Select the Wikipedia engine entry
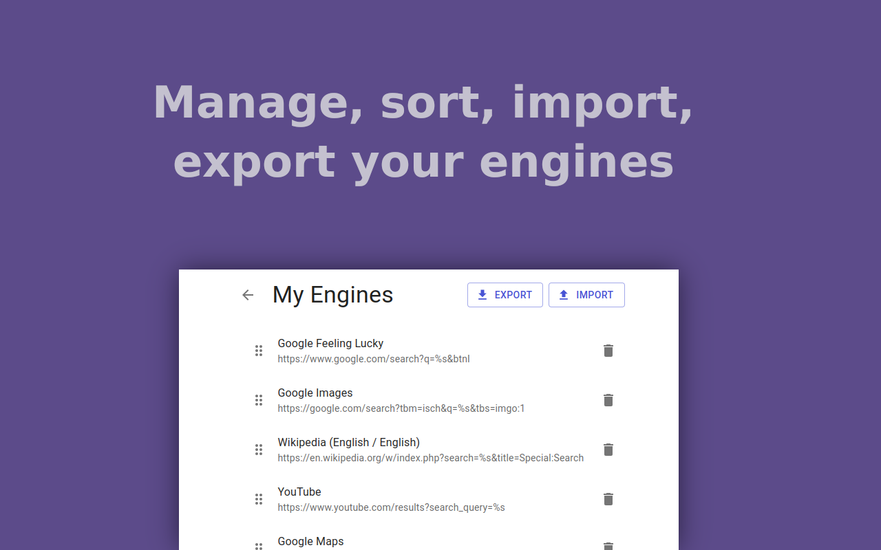 point(349,442)
